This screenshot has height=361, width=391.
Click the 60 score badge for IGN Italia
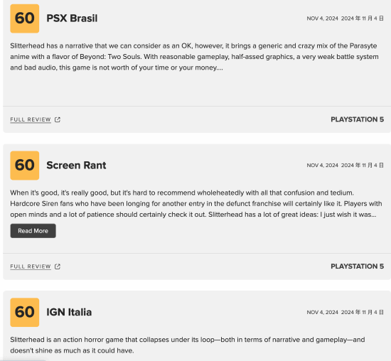pos(25,312)
